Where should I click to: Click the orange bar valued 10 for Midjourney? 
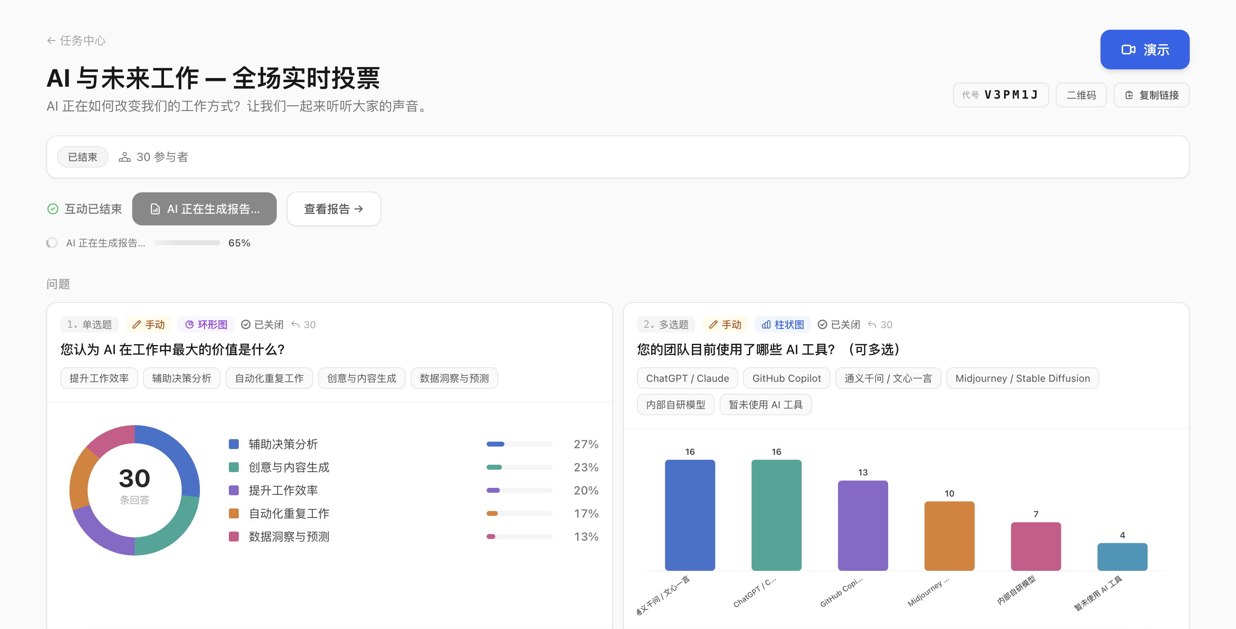(949, 536)
